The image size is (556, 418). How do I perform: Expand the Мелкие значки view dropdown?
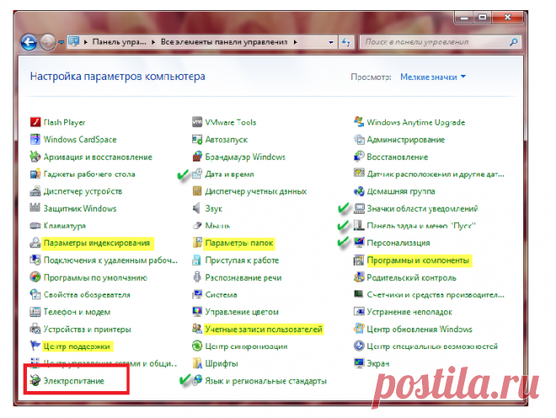click(x=433, y=77)
